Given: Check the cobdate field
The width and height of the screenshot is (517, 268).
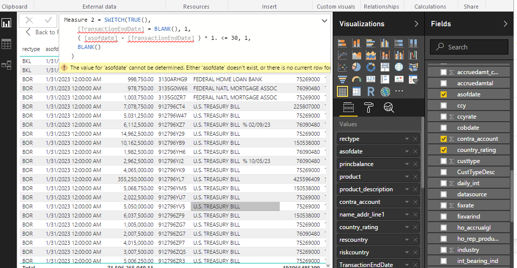Looking at the screenshot, I should [x=444, y=128].
